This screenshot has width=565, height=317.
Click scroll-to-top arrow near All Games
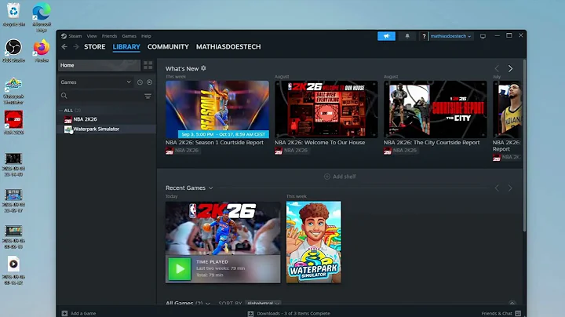point(512,304)
